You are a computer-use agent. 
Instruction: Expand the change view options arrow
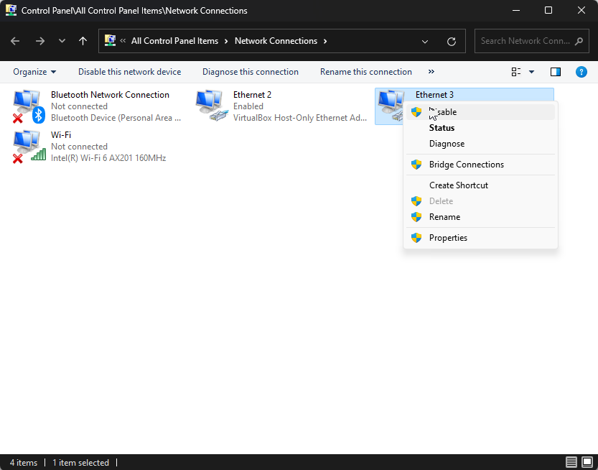click(532, 72)
